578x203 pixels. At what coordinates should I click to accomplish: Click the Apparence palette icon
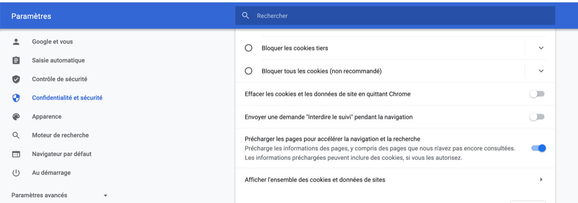pos(16,117)
